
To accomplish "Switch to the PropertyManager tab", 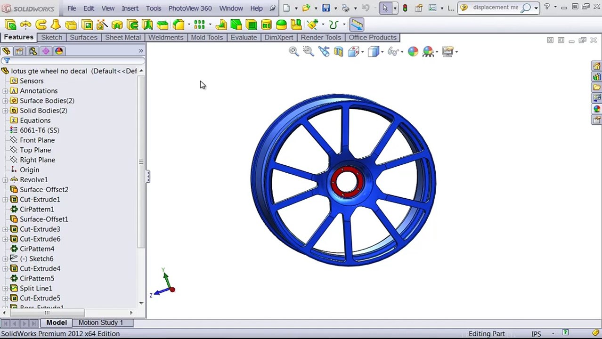I will coord(19,51).
